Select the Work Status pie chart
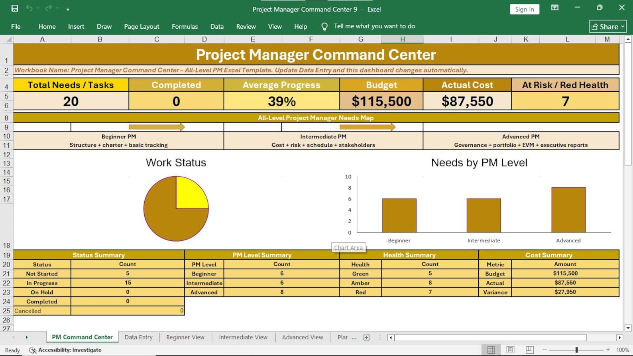Screen dimensions: 633x356 (x=176, y=208)
